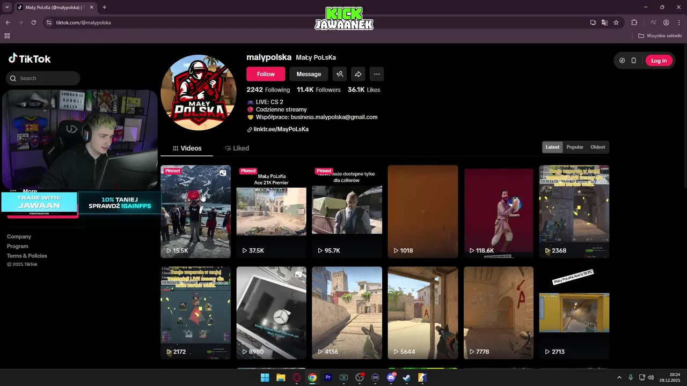View site information icon in address bar

click(x=49, y=23)
